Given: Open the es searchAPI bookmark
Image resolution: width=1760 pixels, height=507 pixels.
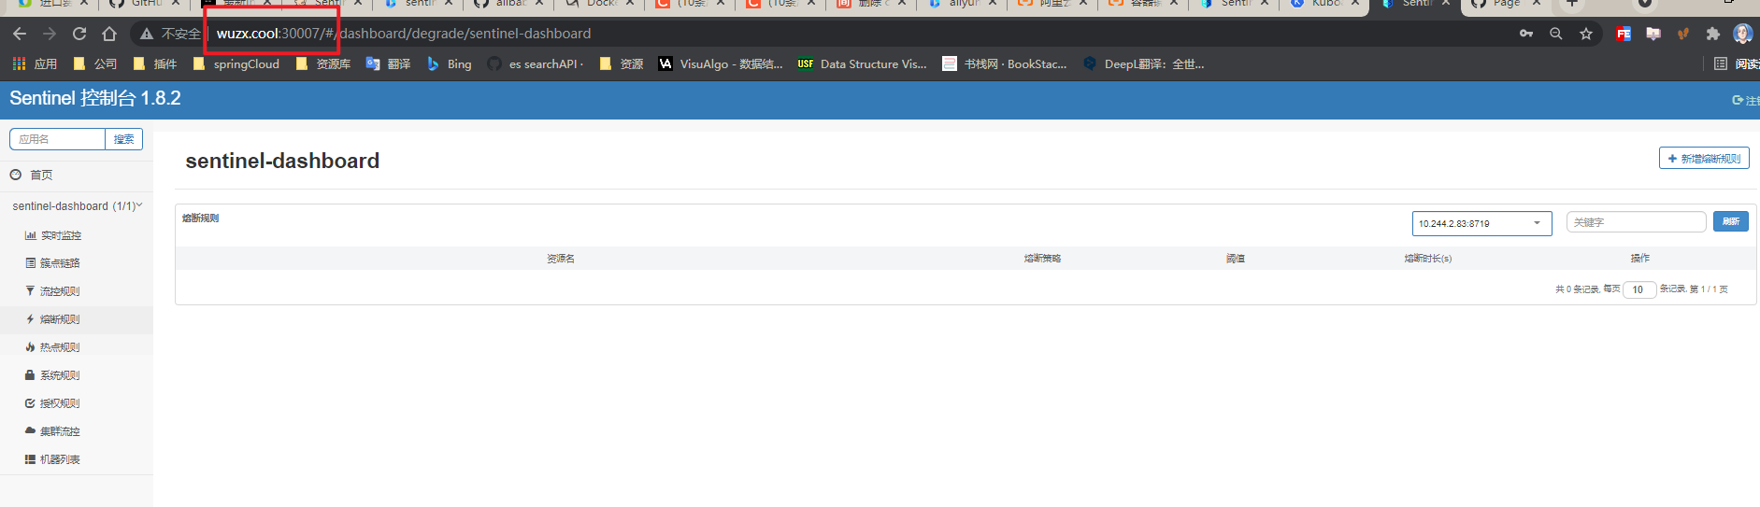Looking at the screenshot, I should click(536, 63).
